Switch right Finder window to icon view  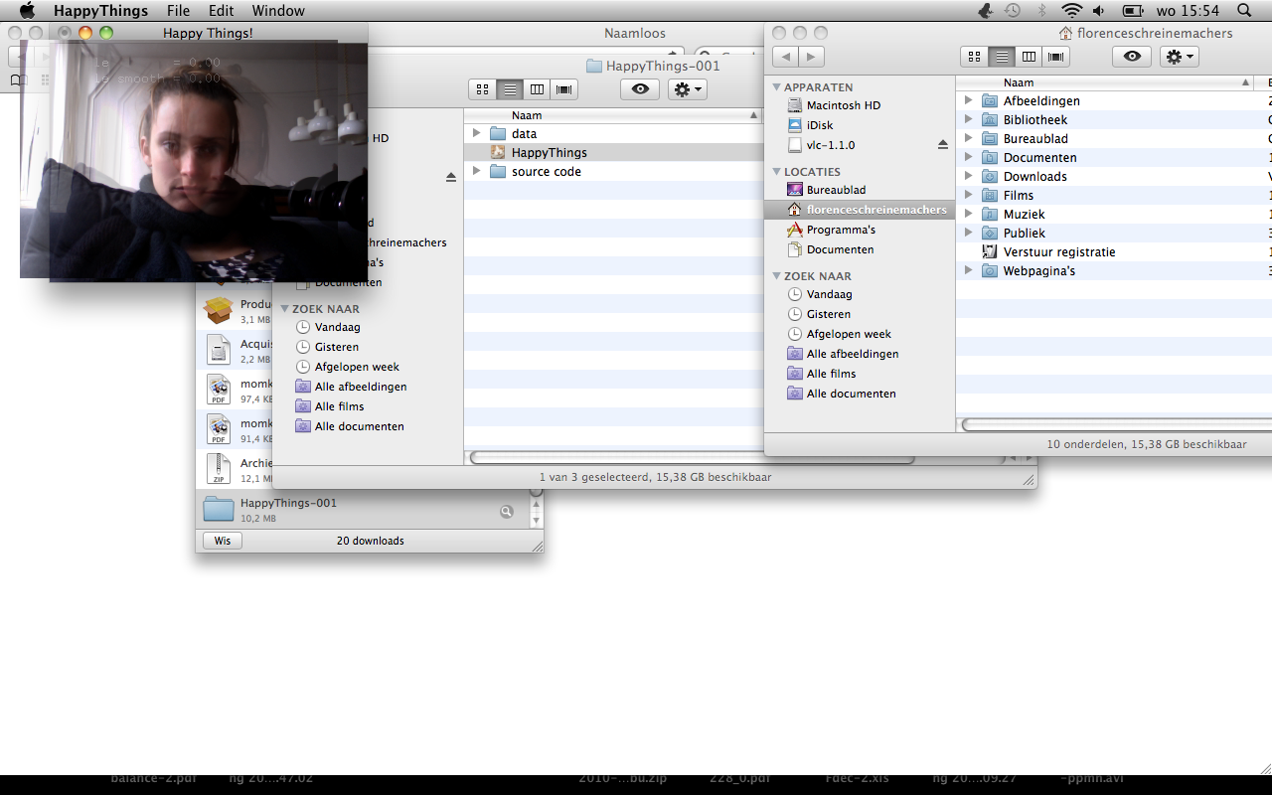click(x=975, y=57)
